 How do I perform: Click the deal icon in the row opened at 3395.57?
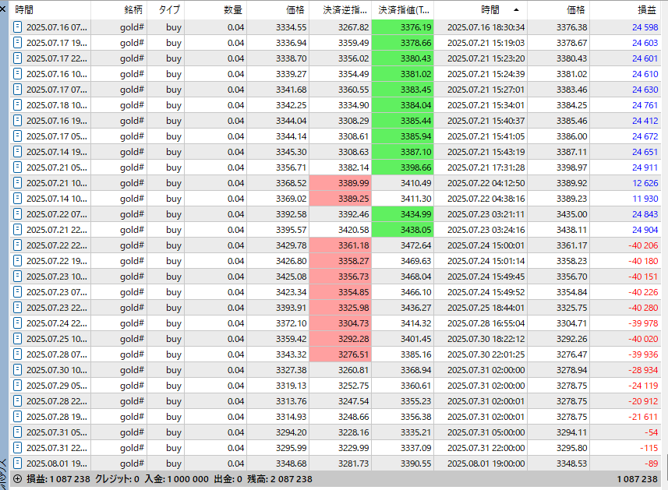click(x=17, y=230)
